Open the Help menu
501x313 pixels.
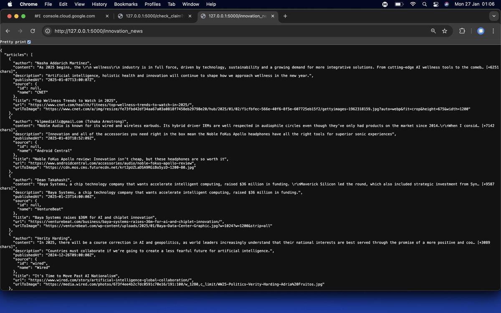click(x=211, y=4)
